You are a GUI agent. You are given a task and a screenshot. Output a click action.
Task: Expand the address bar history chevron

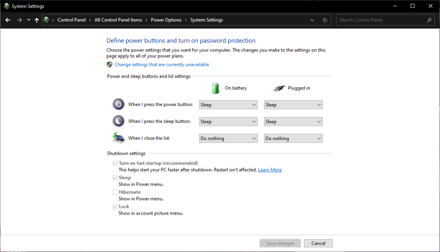[312, 20]
